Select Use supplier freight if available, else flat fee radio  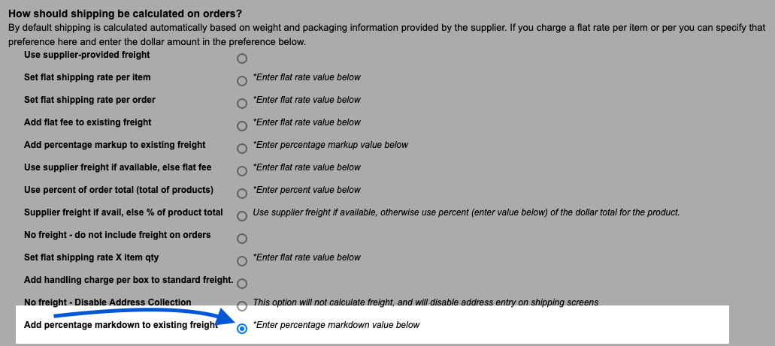(242, 171)
